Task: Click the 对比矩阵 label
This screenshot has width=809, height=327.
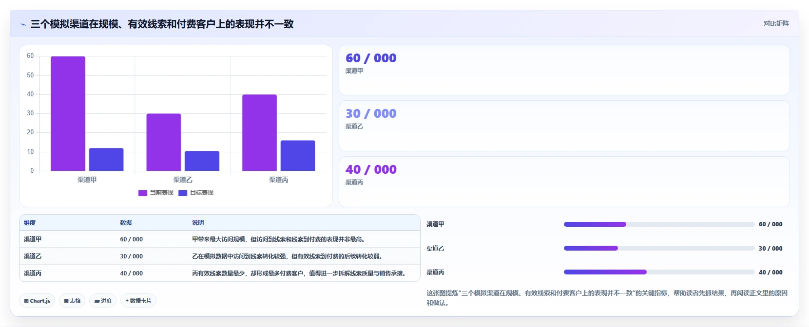Action: click(776, 23)
